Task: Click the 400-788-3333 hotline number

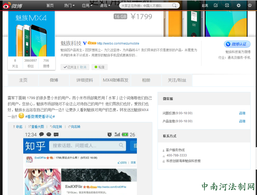Action: (176, 155)
